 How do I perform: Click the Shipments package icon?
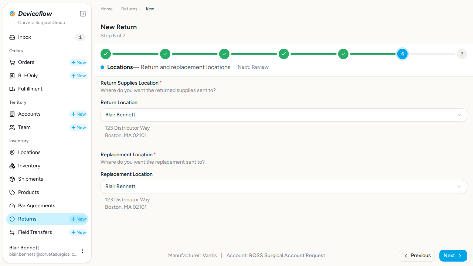[x=12, y=179]
